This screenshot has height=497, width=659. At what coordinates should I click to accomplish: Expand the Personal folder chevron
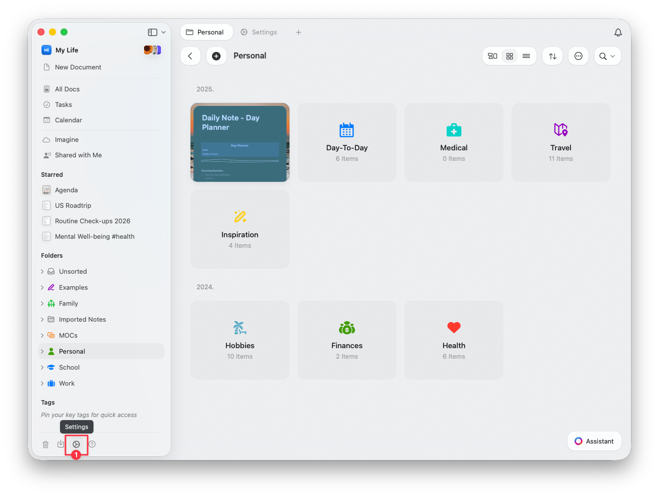click(42, 352)
